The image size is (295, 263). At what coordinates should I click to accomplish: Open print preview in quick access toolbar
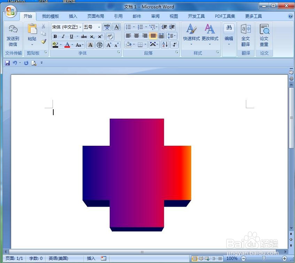click(34, 63)
